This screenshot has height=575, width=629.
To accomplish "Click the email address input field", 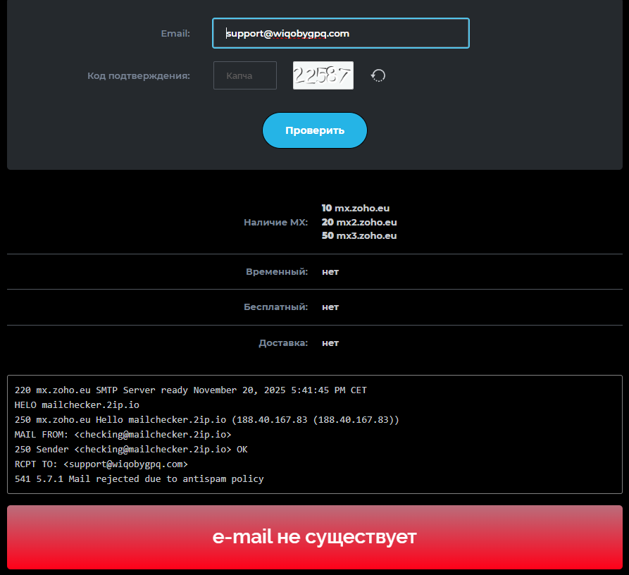I will pos(340,33).
